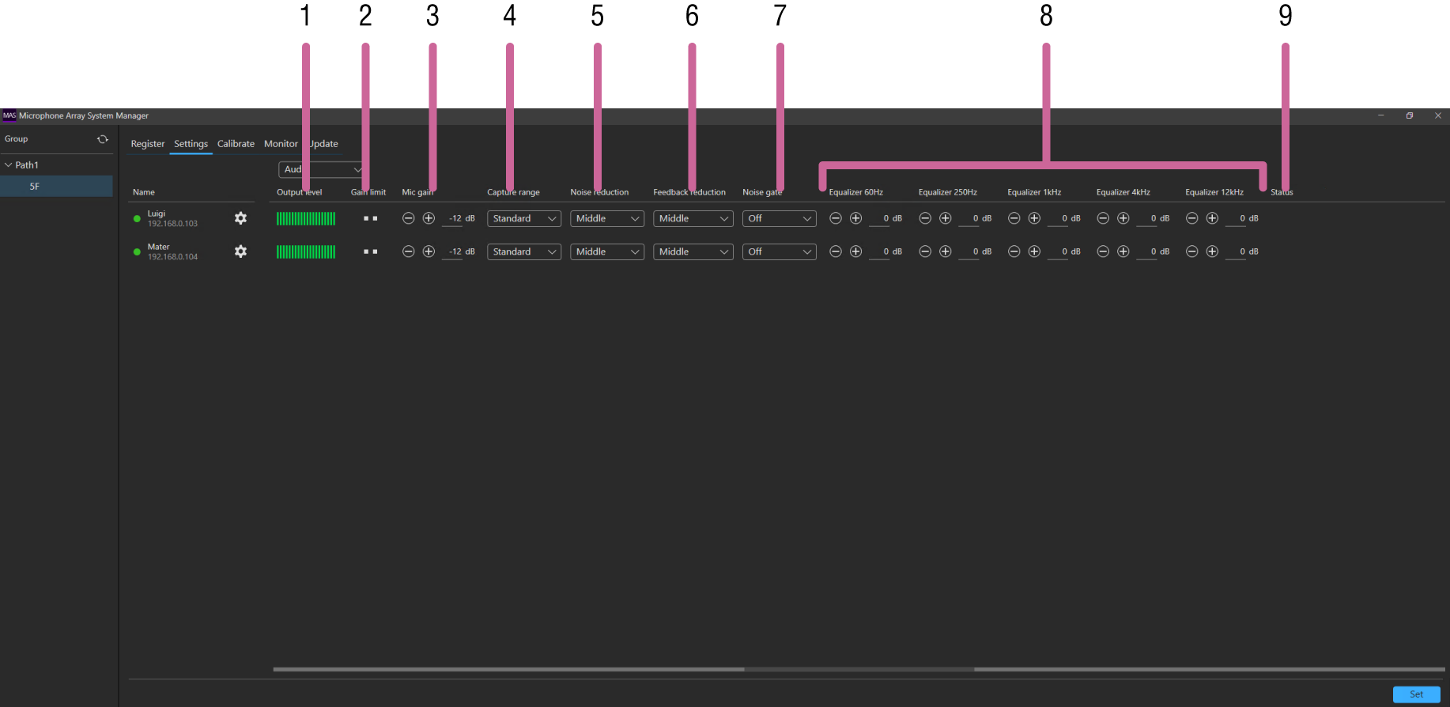Image resolution: width=1450 pixels, height=707 pixels.
Task: Increase Mater Equalizer 12kHz with plus
Action: (x=1212, y=251)
